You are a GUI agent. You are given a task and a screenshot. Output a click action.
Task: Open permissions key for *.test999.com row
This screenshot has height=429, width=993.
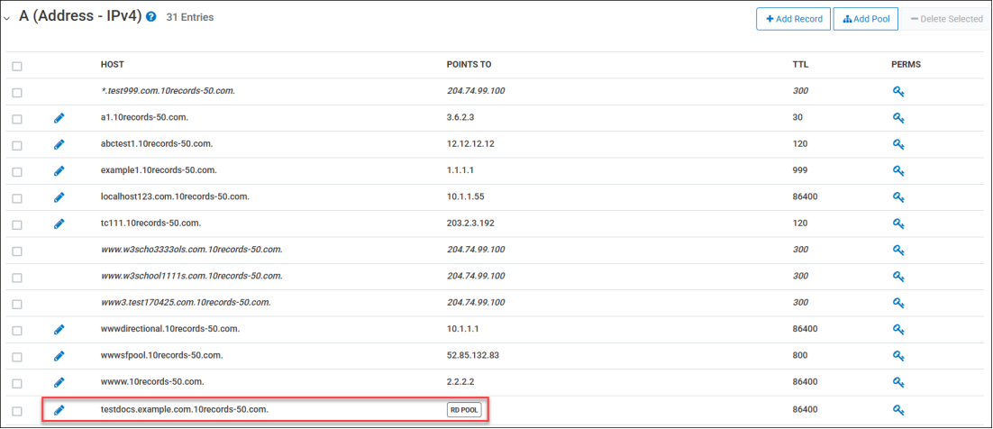898,92
